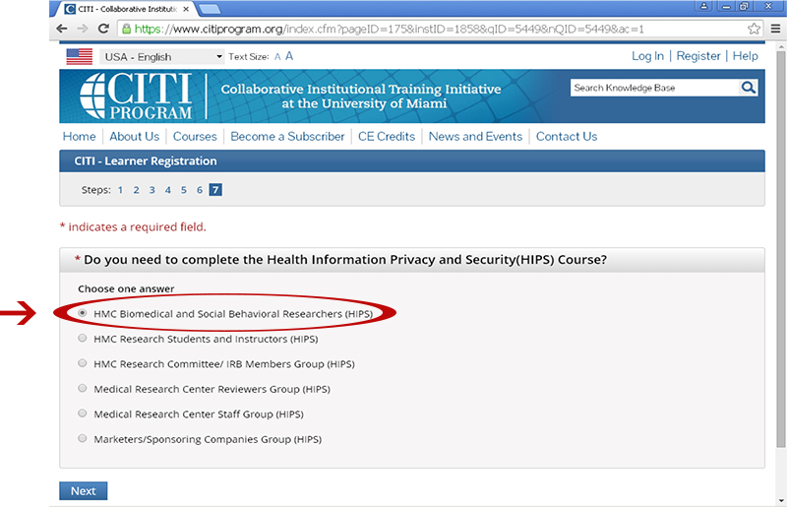Screen dimensions: 787x507
Task: Open Become a Subscriber menu item
Action: point(287,136)
